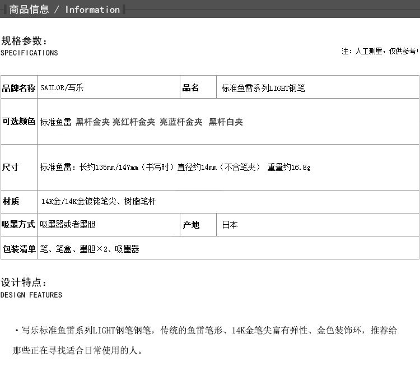Screen dimensions: 420x385
Task: Select the origin value 日本
Action: [230, 225]
